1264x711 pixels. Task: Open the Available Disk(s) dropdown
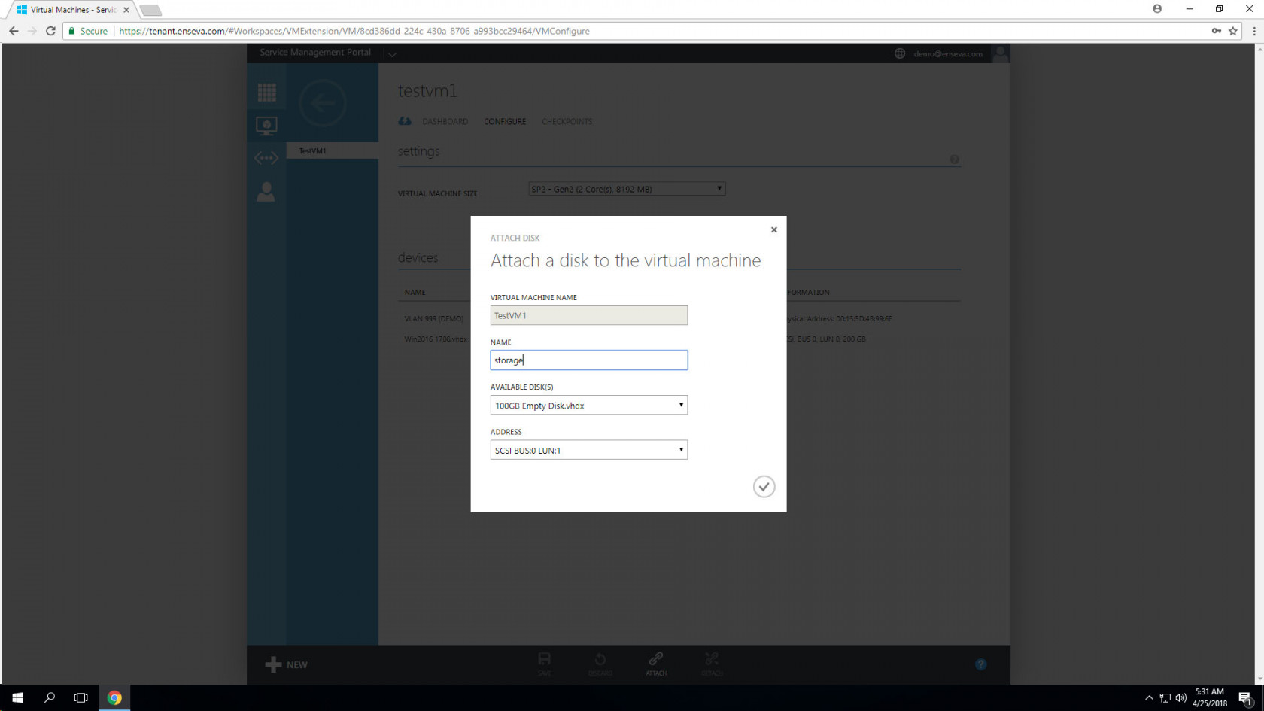[588, 405]
